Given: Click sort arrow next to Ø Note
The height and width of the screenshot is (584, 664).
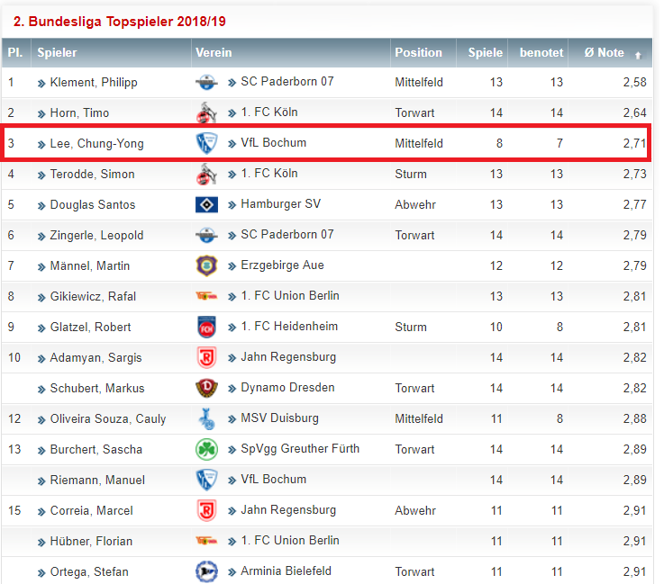Looking at the screenshot, I should pyautogui.click(x=638, y=55).
